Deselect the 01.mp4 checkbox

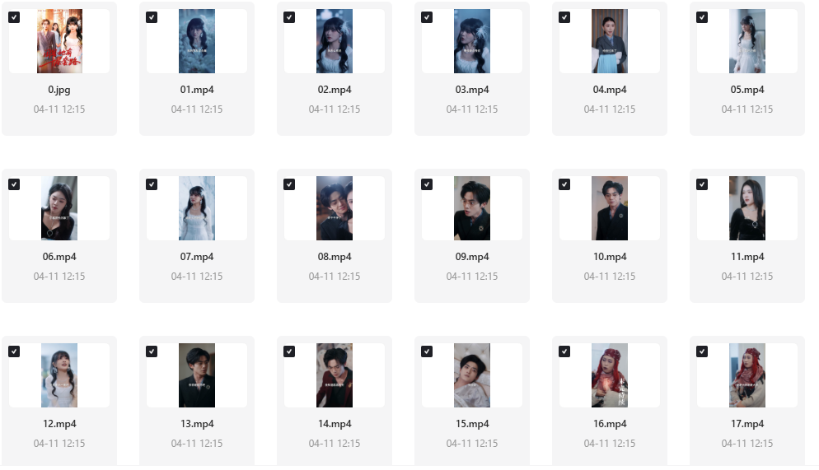[x=152, y=17]
